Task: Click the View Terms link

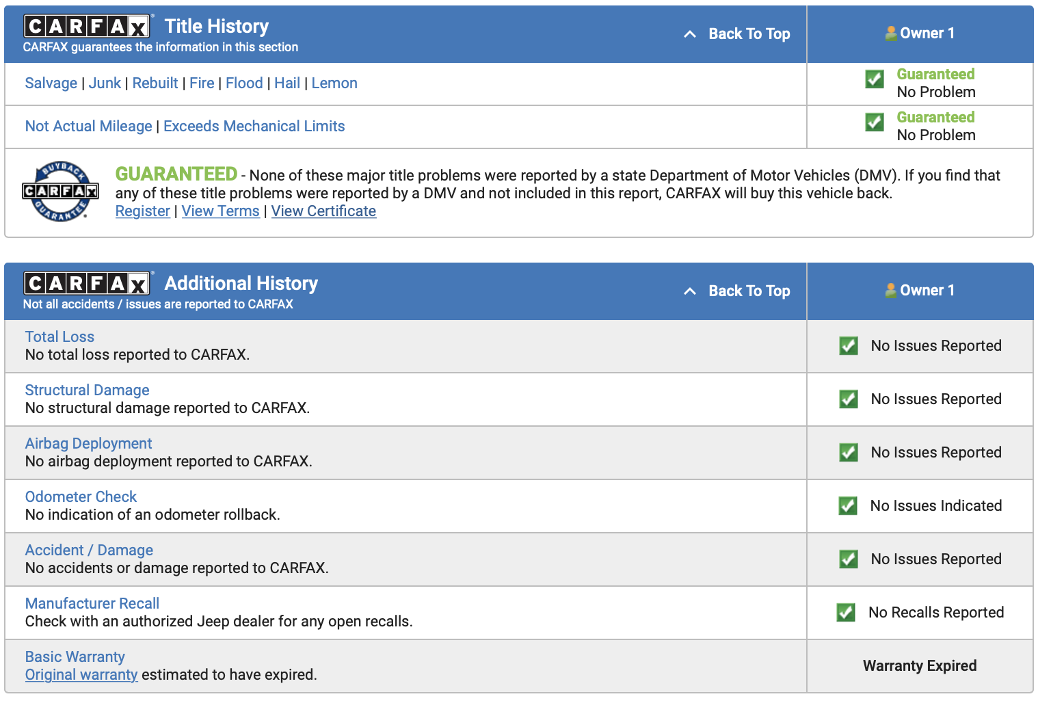Action: pyautogui.click(x=221, y=211)
